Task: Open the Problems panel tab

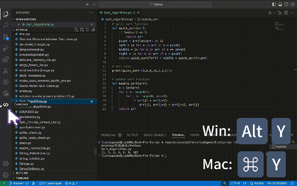Action: [x=108, y=135]
